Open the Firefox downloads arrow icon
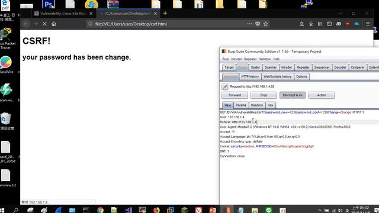Image resolution: width=379 pixels, height=213 pixels. click(x=311, y=24)
